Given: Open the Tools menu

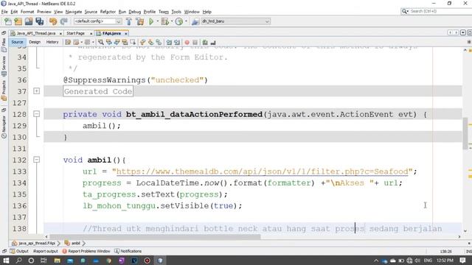Looking at the screenshot, I should point(176,12).
